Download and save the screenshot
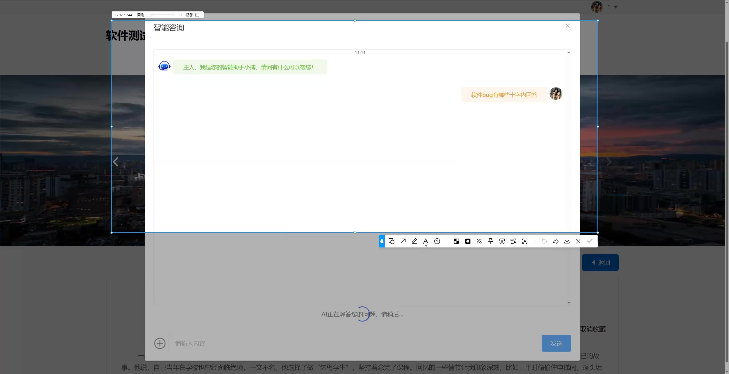This screenshot has width=729, height=374. [567, 241]
